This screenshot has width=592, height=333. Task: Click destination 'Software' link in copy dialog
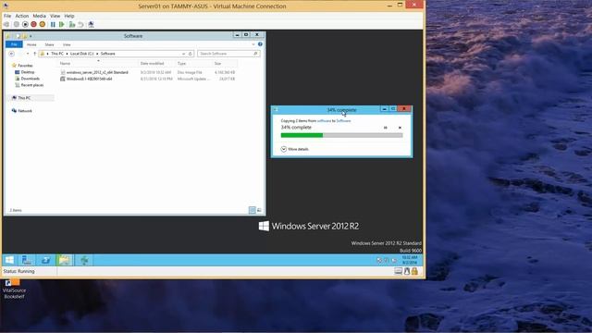click(x=343, y=121)
